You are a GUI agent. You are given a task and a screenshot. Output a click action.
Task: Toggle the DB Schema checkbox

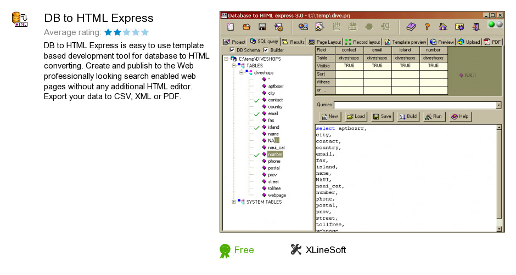click(x=232, y=50)
